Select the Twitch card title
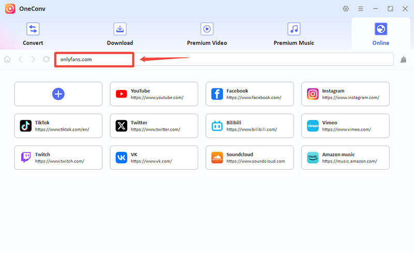Viewport: 414px width, 253px height. (42, 154)
